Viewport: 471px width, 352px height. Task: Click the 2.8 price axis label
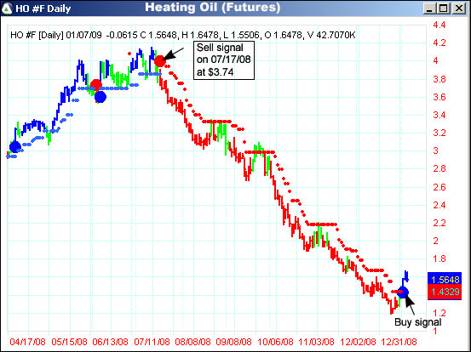point(439,169)
